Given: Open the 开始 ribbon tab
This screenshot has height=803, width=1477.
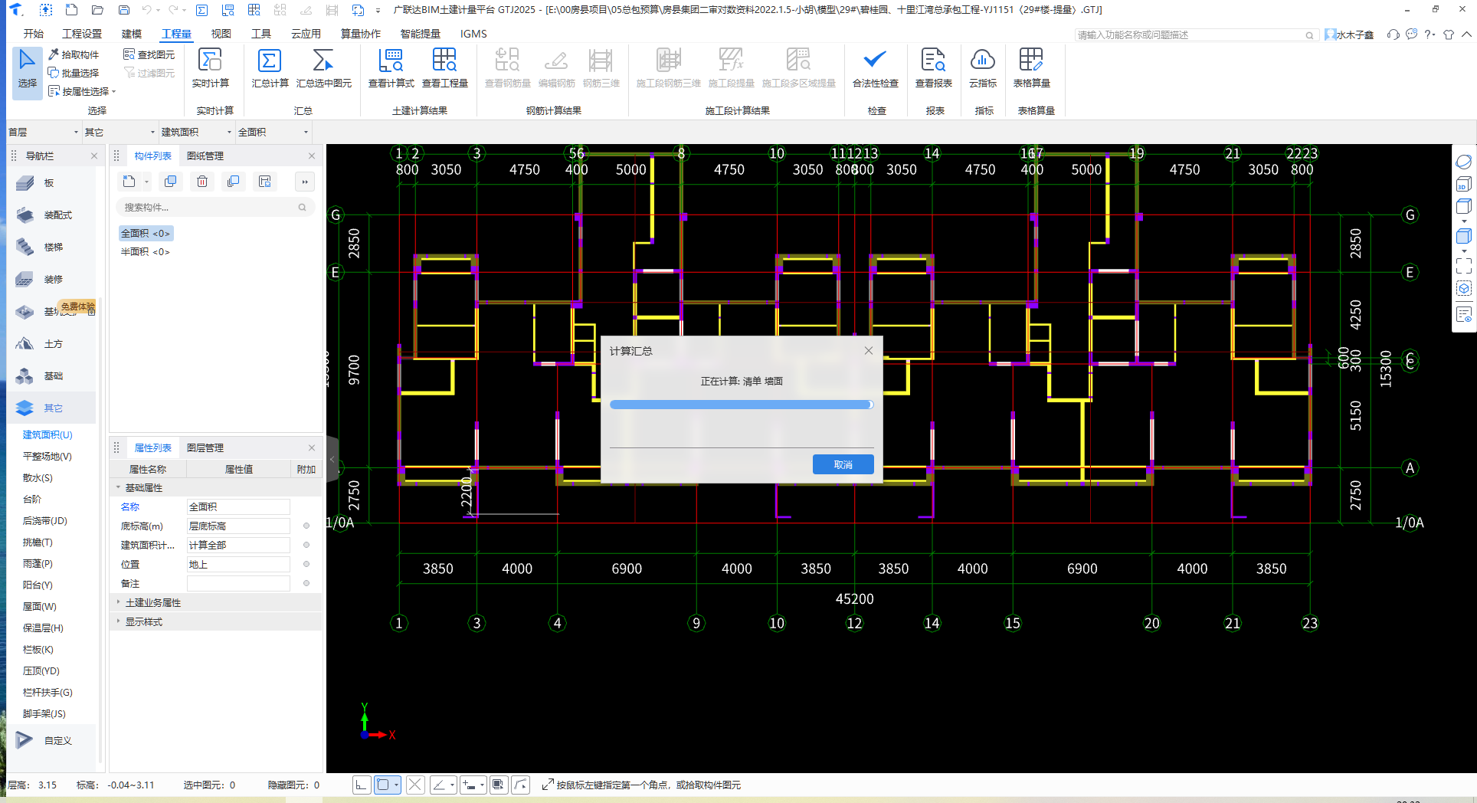Looking at the screenshot, I should pos(34,34).
